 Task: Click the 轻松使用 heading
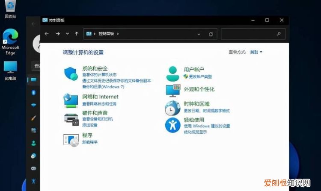pos(194,120)
